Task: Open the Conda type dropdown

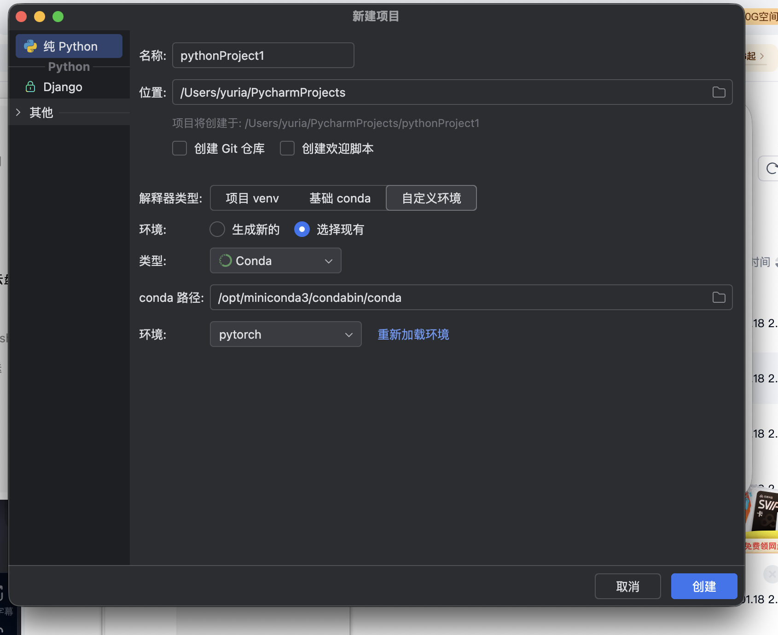Action: 276,260
